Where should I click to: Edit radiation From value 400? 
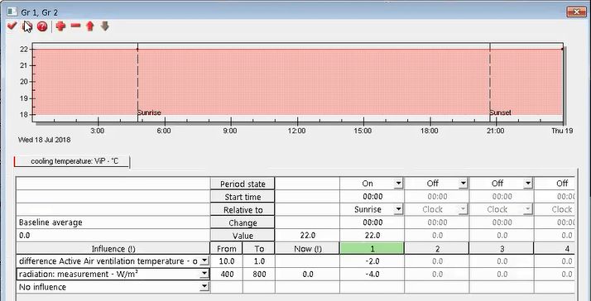click(227, 274)
